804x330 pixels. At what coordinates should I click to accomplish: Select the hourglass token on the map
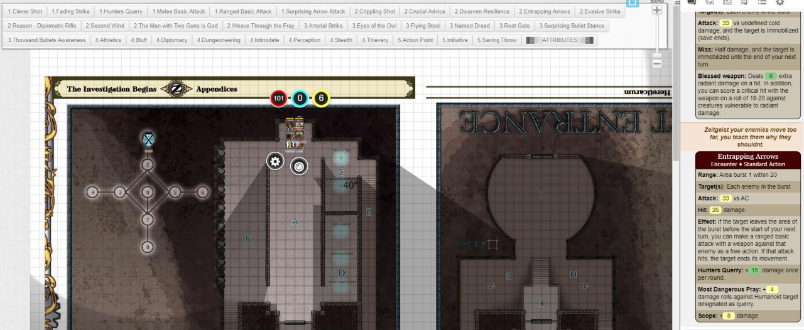(x=148, y=139)
